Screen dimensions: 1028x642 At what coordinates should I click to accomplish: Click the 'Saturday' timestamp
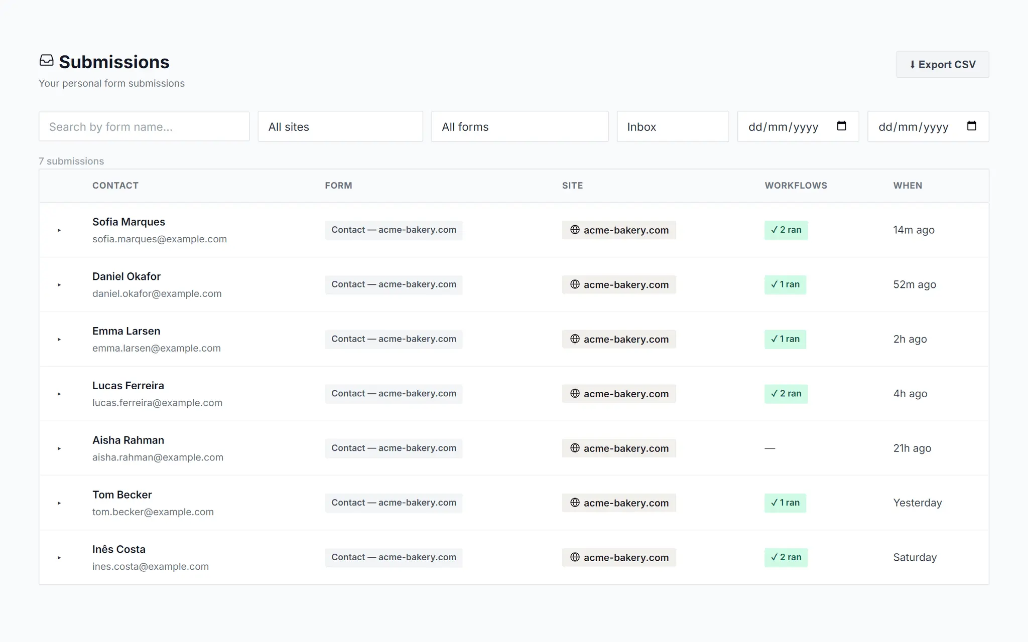tap(915, 557)
